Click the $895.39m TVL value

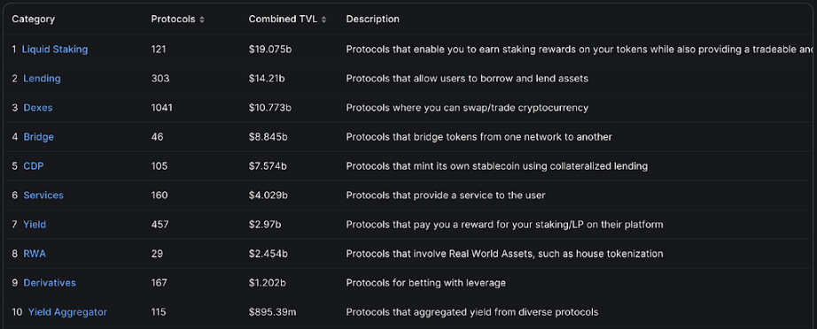pyautogui.click(x=272, y=312)
